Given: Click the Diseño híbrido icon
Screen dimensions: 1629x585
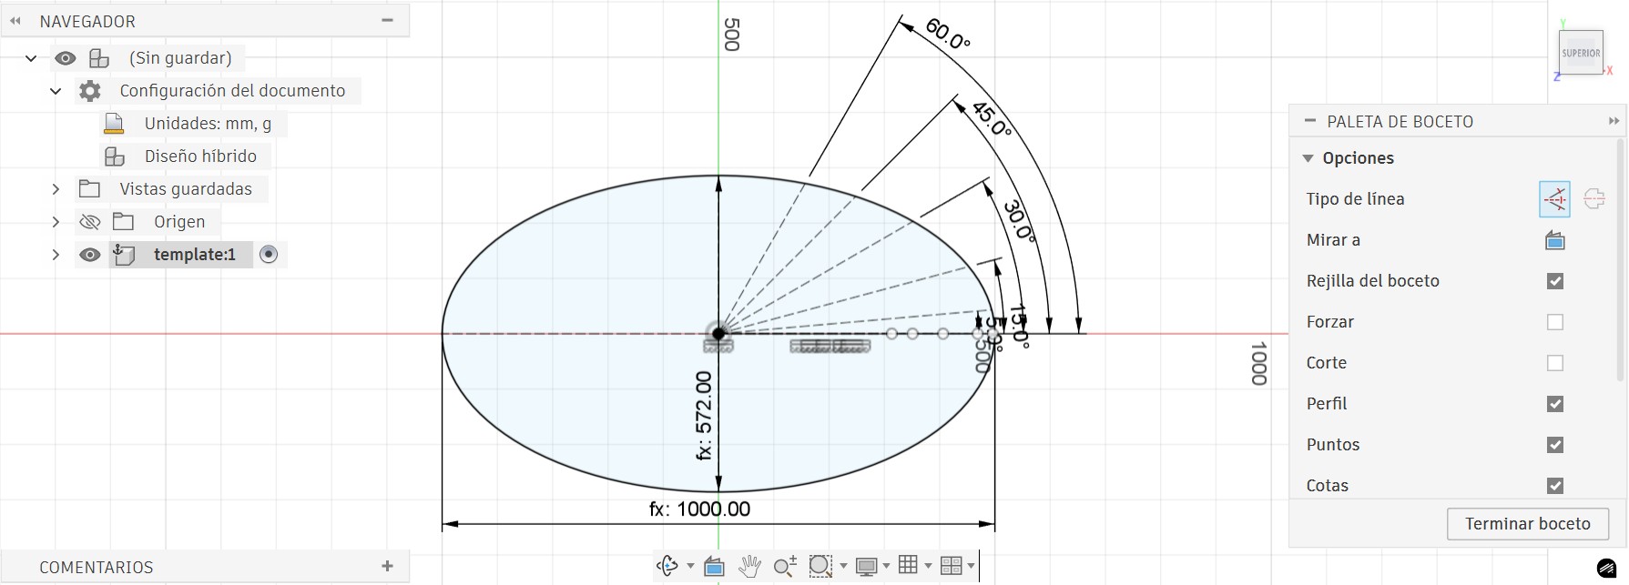Looking at the screenshot, I should (114, 156).
